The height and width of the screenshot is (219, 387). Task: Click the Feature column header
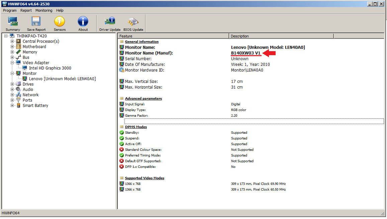point(173,36)
